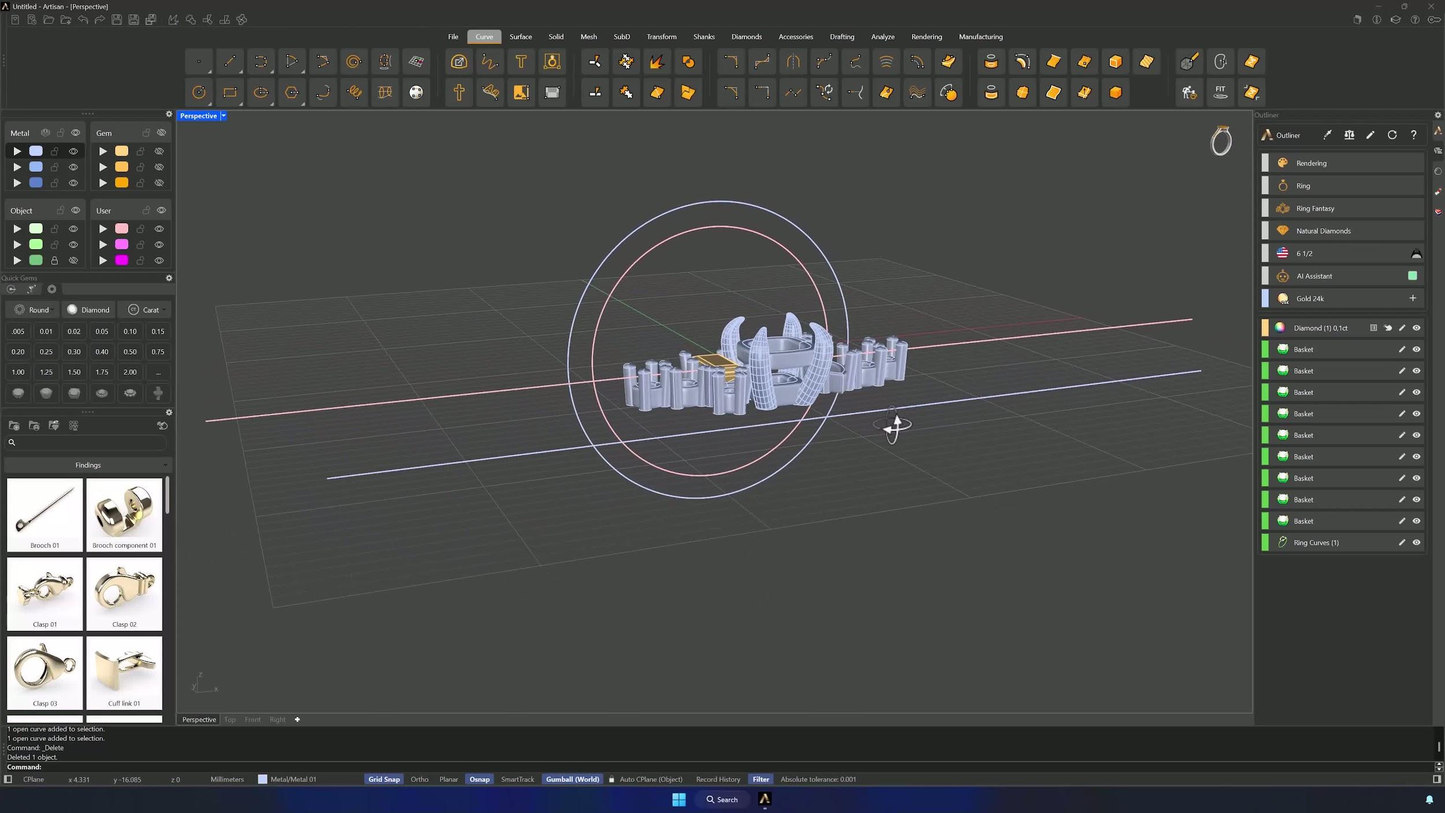Hide the Diamond (1) 0,1ct item
Image resolution: width=1445 pixels, height=813 pixels.
(x=1416, y=328)
